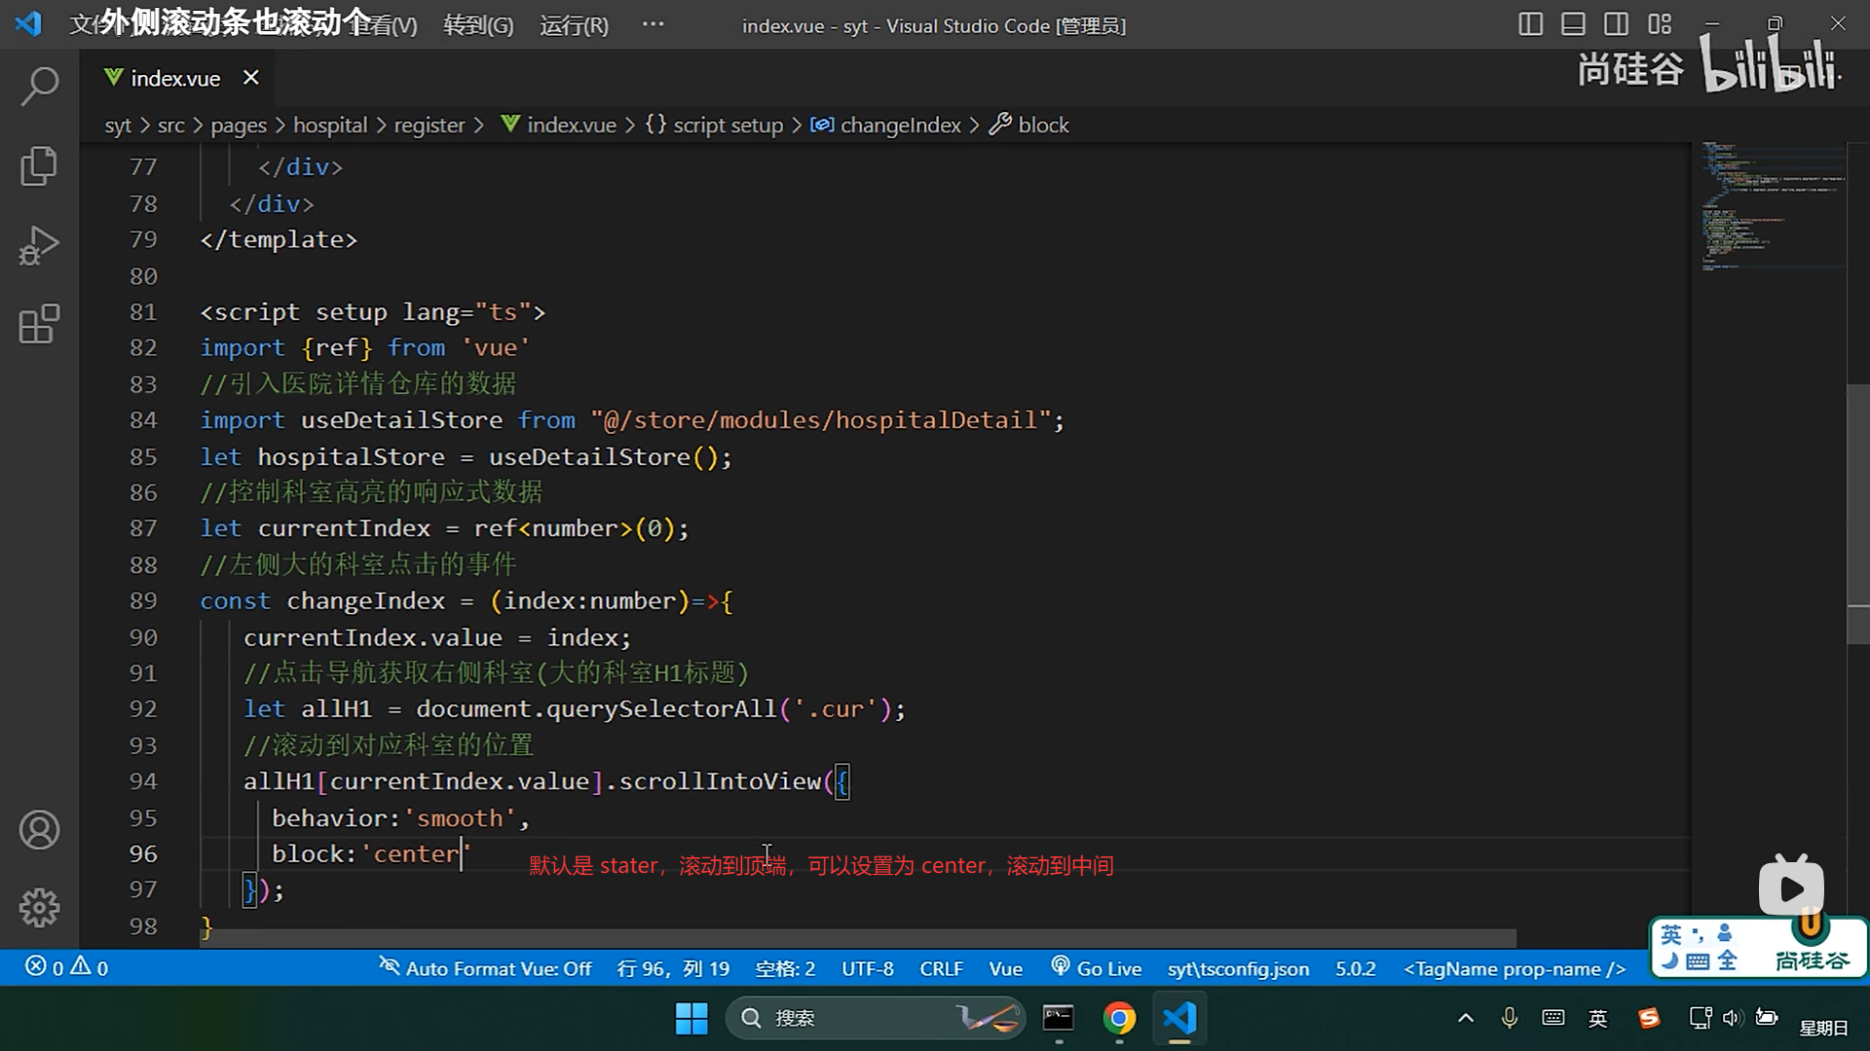Open the 运行(R) menu
The width and height of the screenshot is (1870, 1051).
click(574, 26)
